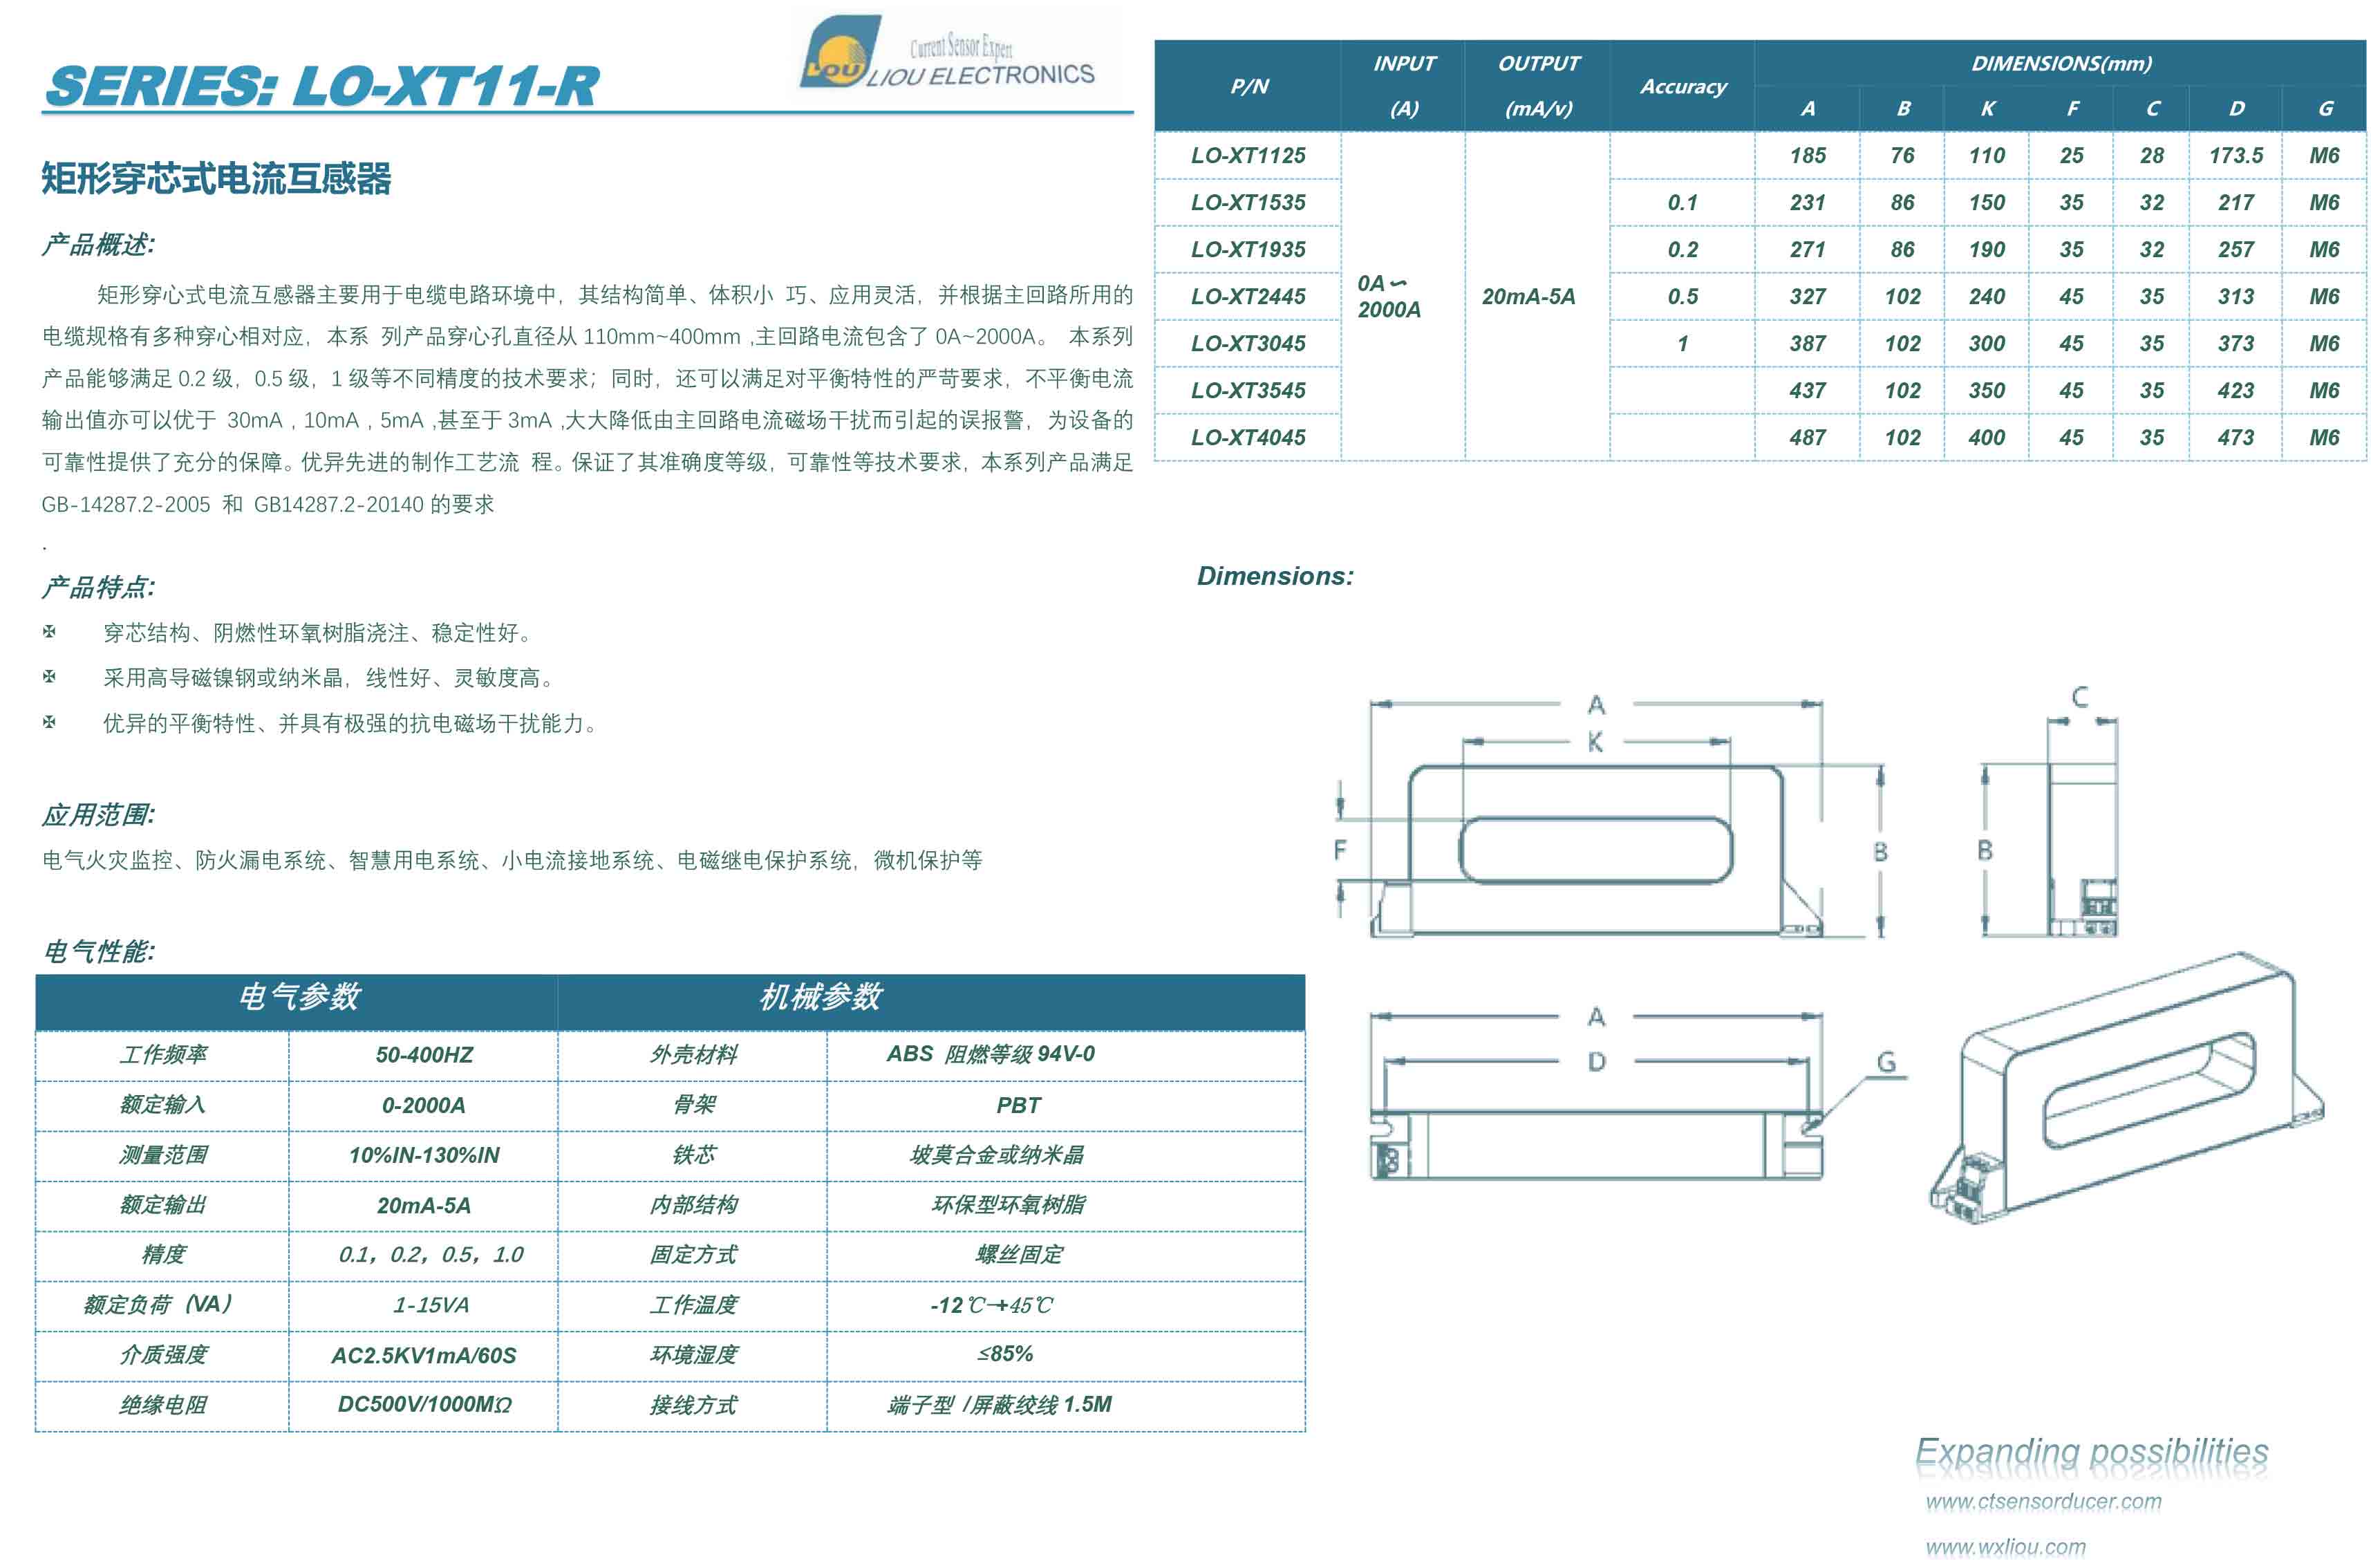Click the ABS 阻燃等级 94V-0 value
This screenshot has width=2371, height=1568.
point(990,1053)
